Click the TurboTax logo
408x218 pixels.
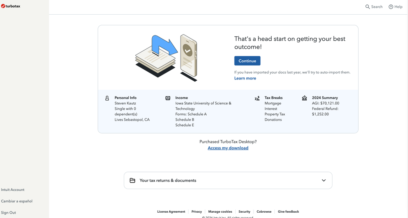11,6
